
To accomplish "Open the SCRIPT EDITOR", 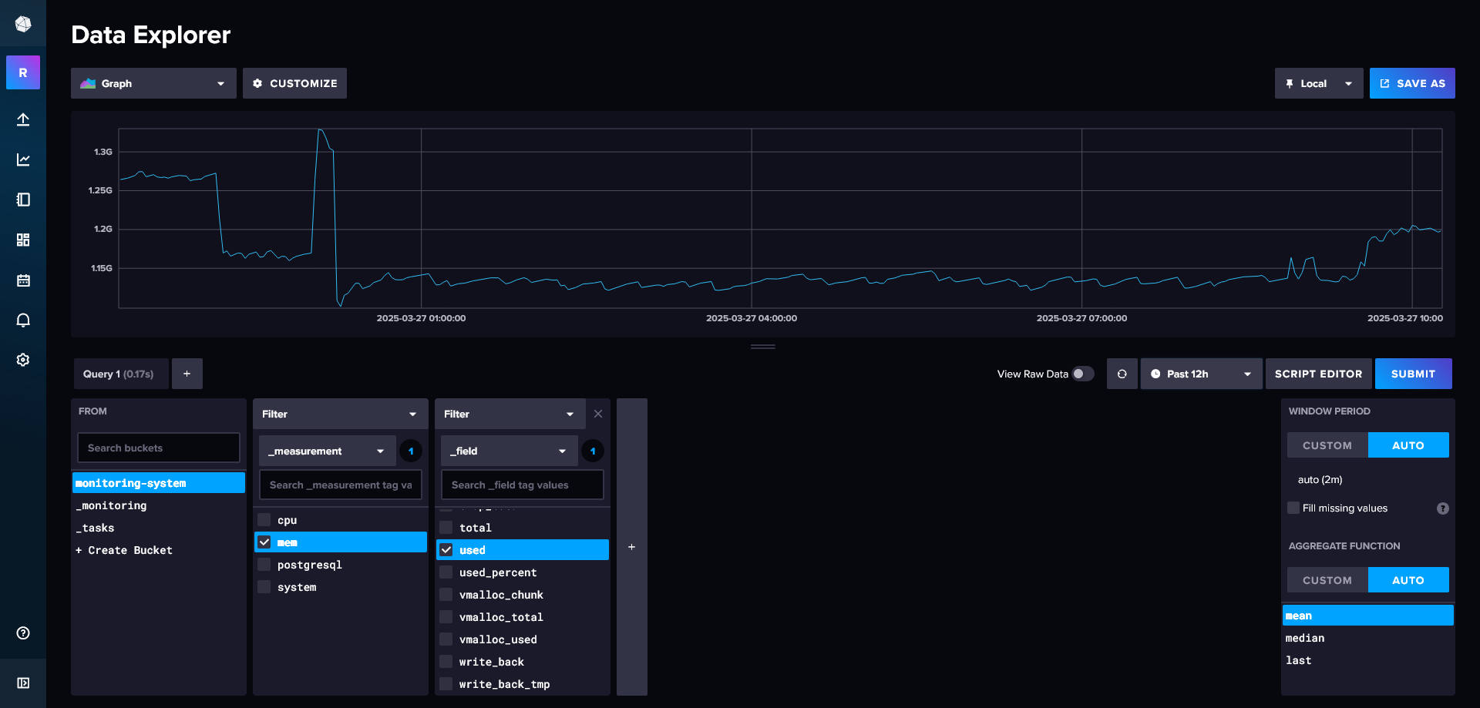I will coord(1318,374).
